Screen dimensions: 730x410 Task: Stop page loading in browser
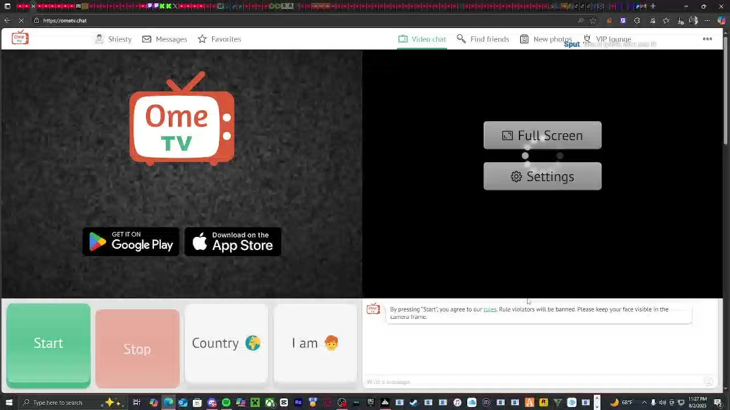click(21, 20)
